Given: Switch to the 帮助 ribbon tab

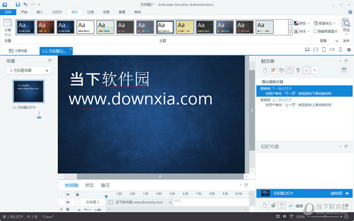Looking at the screenshot, I should 137,12.
